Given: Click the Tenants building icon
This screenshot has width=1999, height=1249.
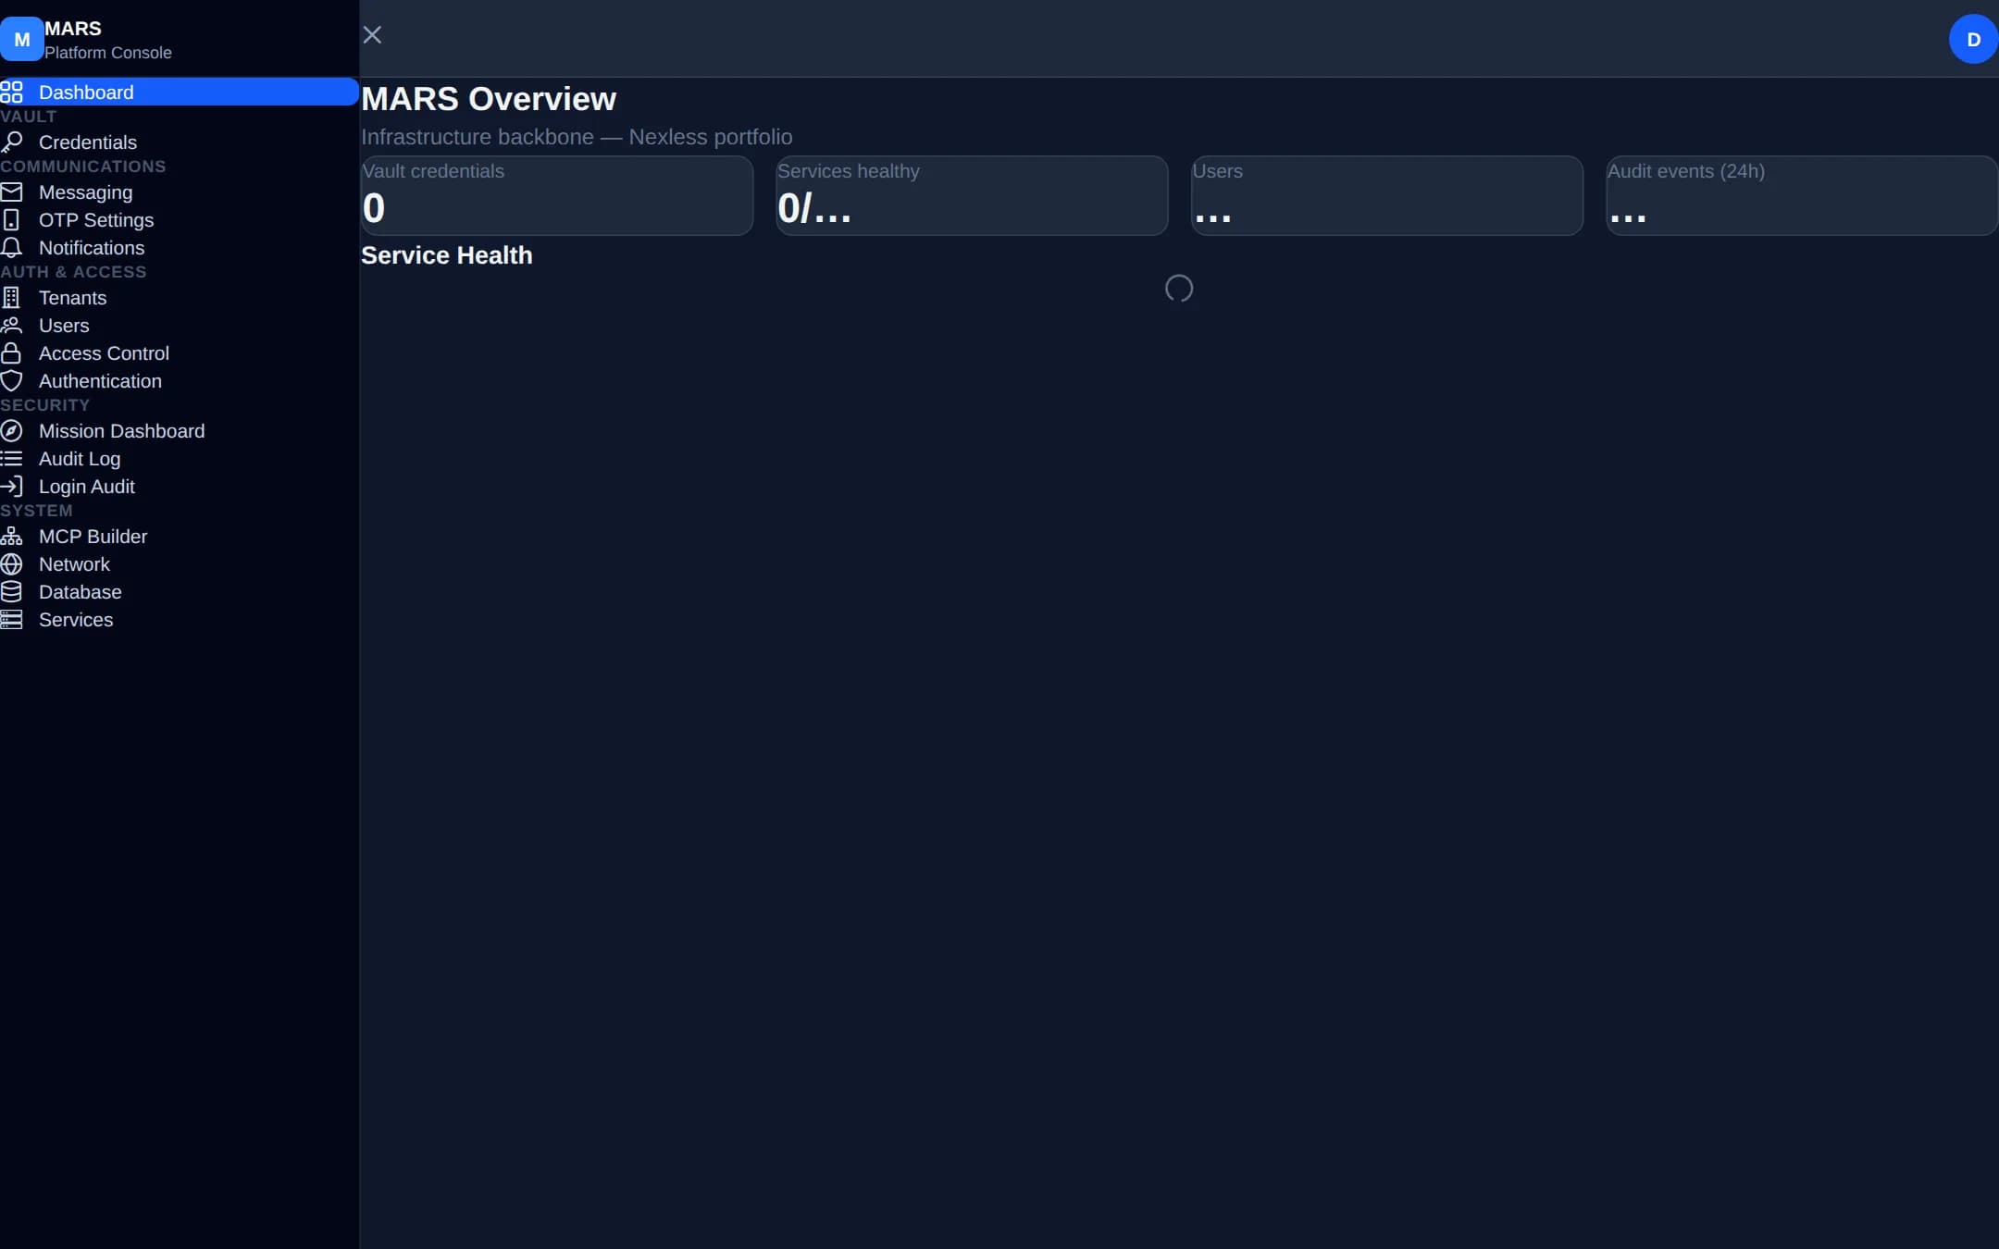Looking at the screenshot, I should coord(11,297).
